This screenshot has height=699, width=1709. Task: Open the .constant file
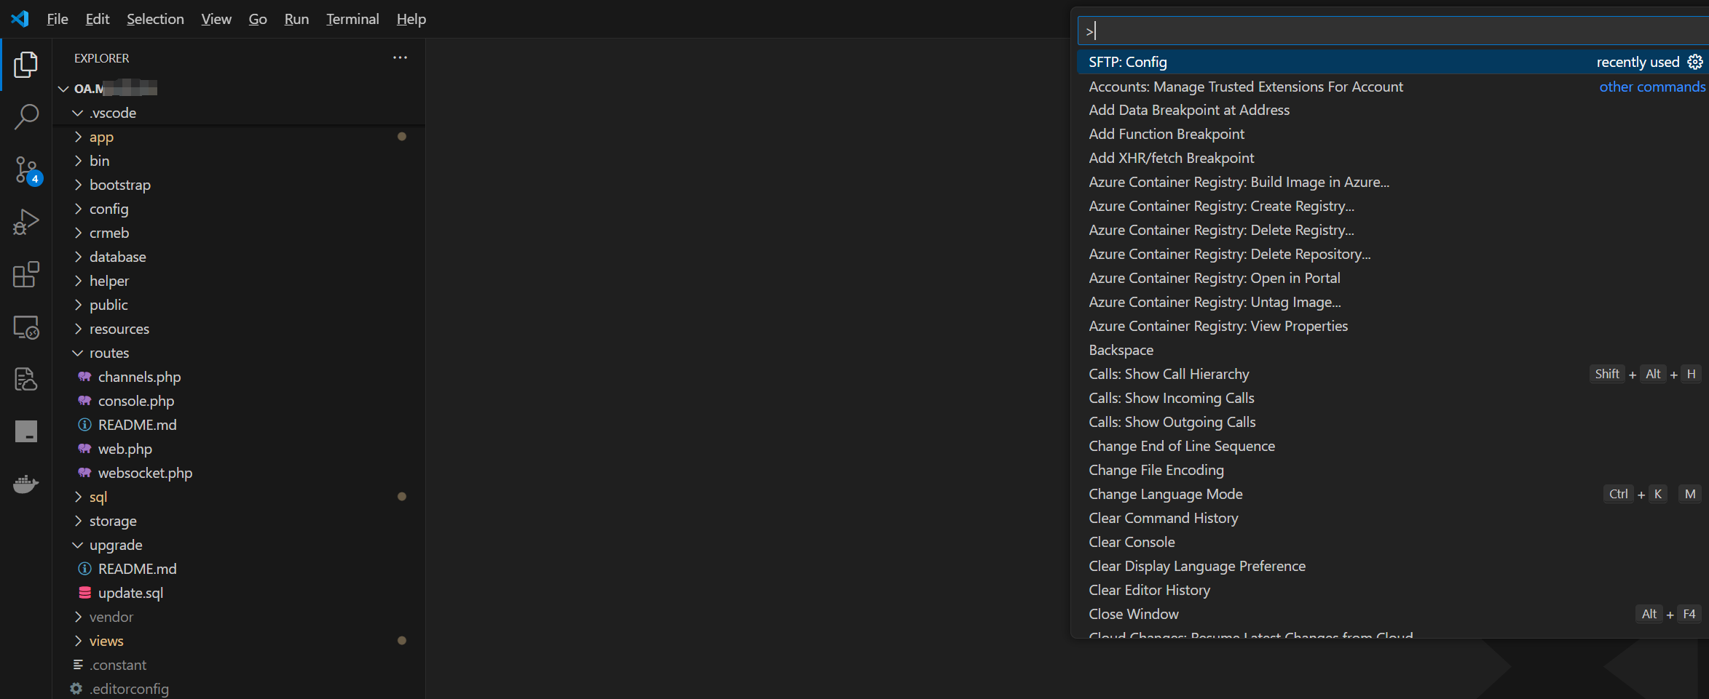[x=239, y=665]
